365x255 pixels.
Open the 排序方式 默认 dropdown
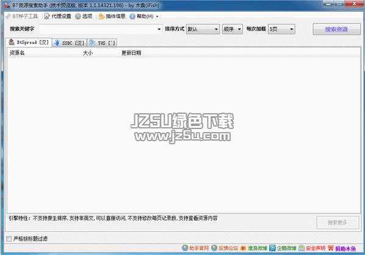[203, 29]
